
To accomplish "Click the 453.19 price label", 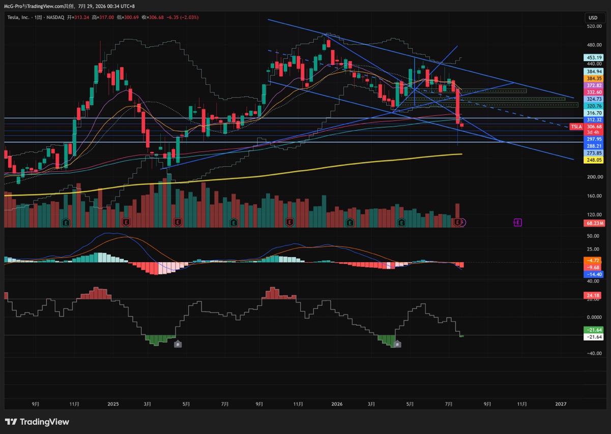I will tap(594, 58).
